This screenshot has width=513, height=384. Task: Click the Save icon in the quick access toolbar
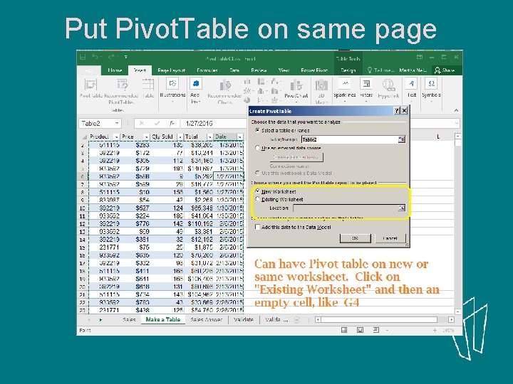83,57
